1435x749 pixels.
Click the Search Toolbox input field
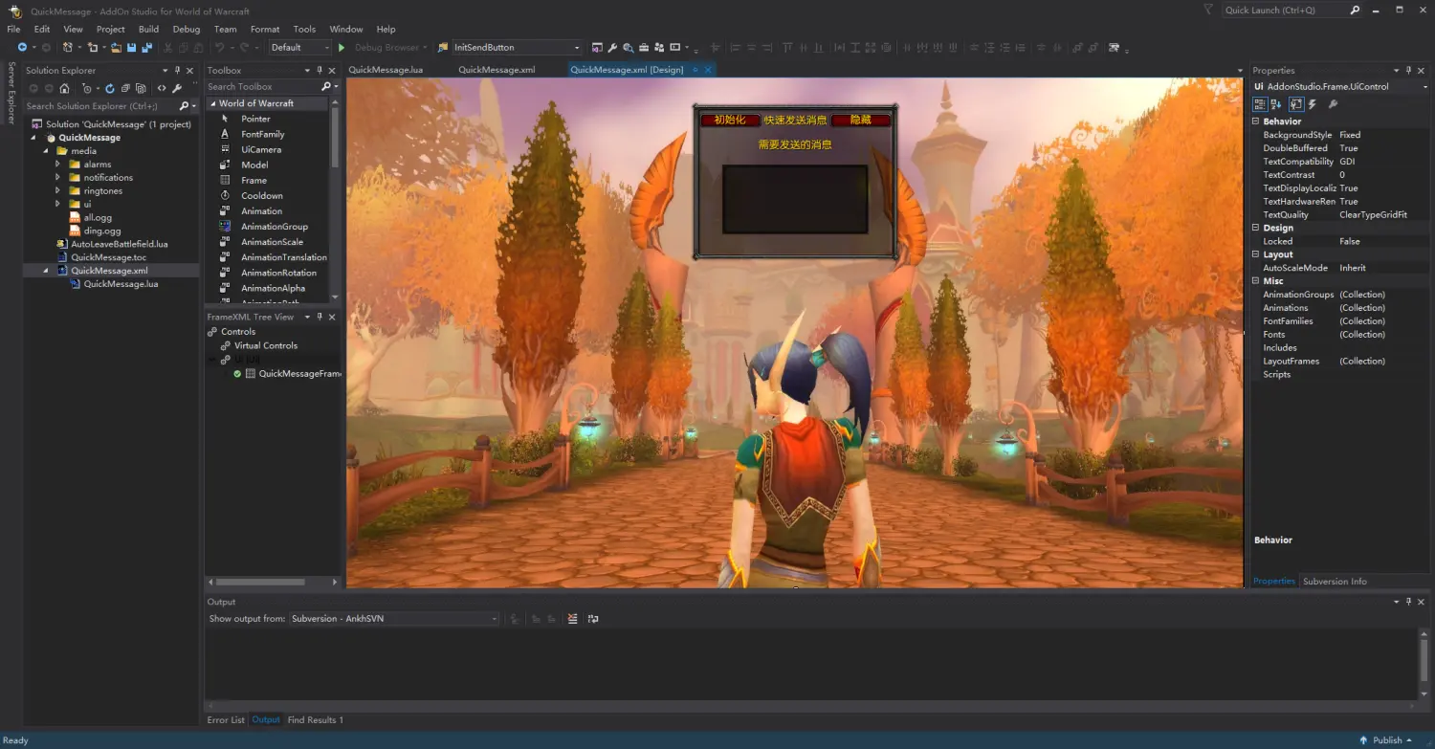pos(263,87)
